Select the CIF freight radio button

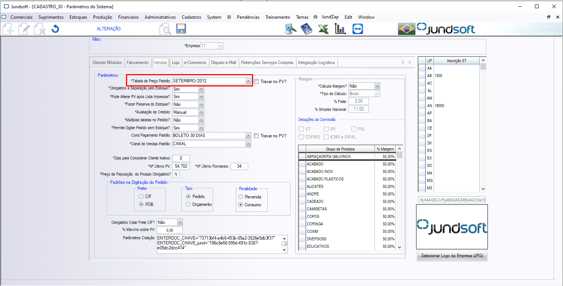pyautogui.click(x=141, y=197)
